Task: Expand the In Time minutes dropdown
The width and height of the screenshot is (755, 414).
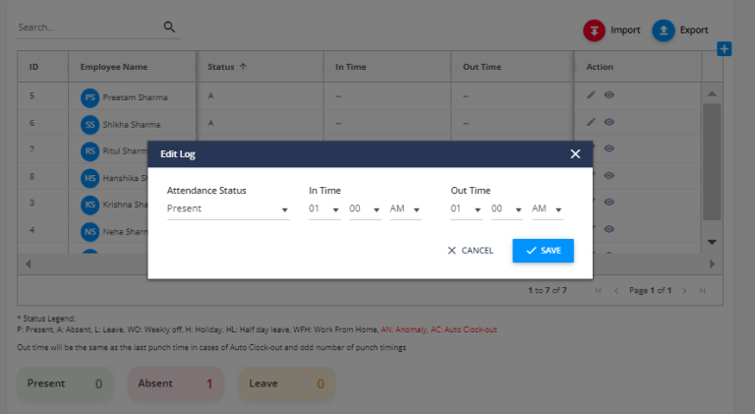Action: coord(365,209)
